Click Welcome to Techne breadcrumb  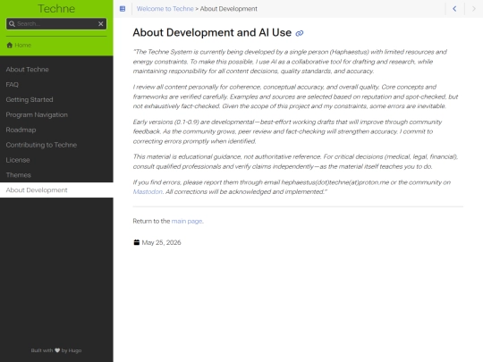(x=165, y=9)
